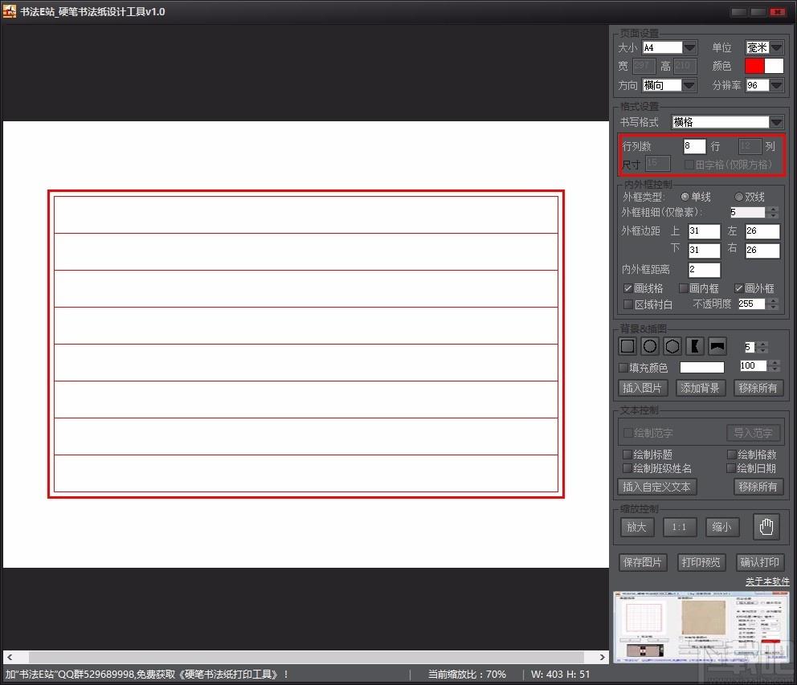This screenshot has height=685, width=797.
Task: Open the 关于本软件 link
Action: pos(767,581)
